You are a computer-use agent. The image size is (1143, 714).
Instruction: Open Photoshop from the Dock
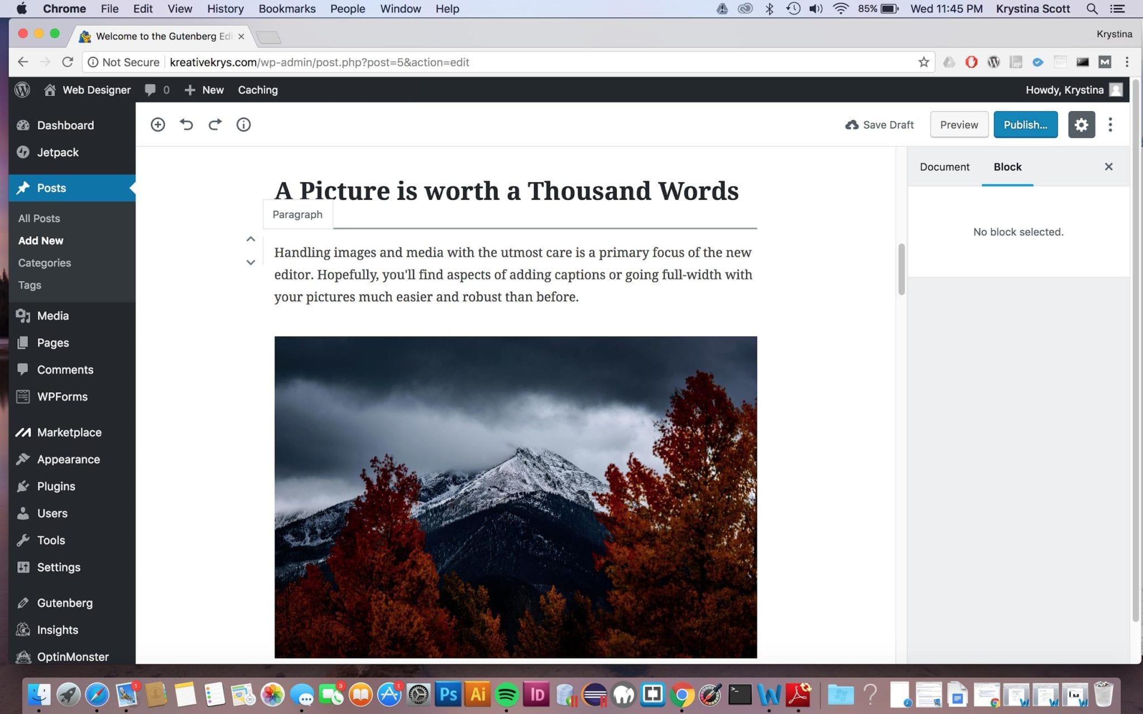[x=449, y=694]
